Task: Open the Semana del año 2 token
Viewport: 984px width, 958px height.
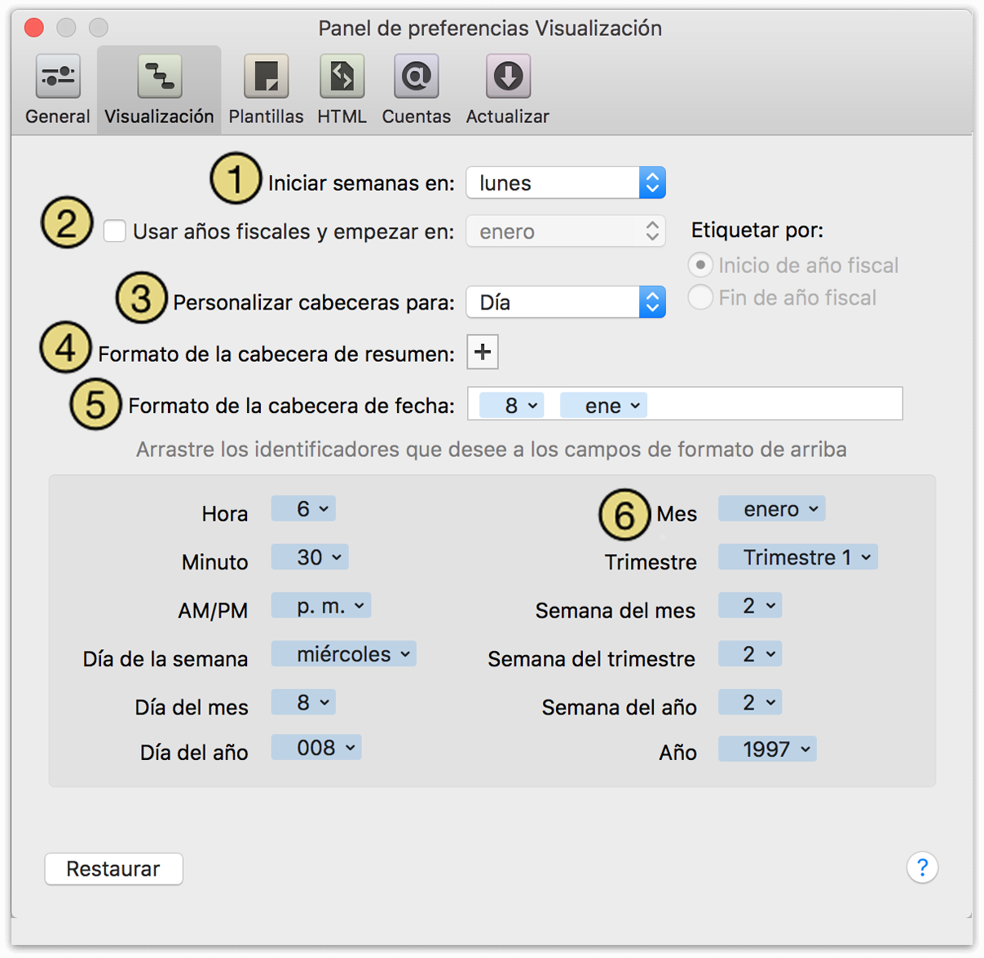Action: point(750,702)
